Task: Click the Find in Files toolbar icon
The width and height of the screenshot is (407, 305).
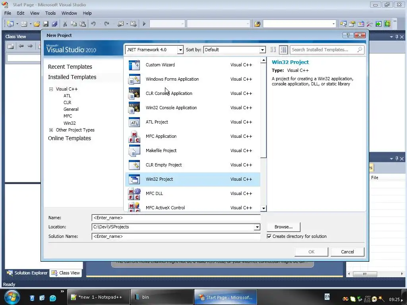Action: click(x=257, y=24)
